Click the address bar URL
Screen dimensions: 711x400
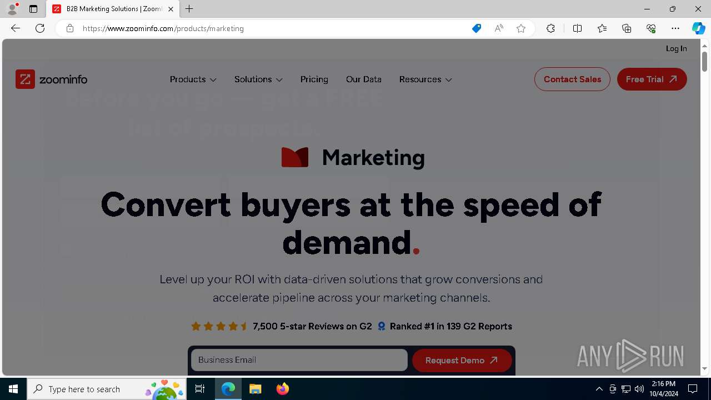pyautogui.click(x=163, y=28)
